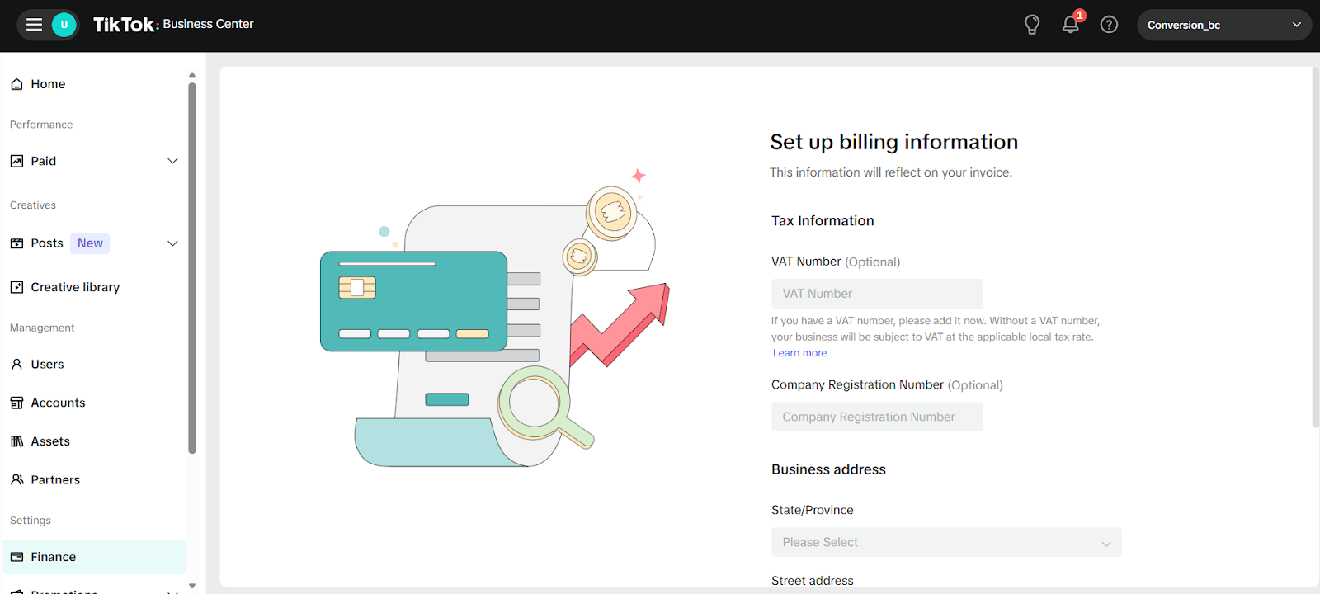Click the user avatar circle icon
Screen dimensions: 1320x594
point(64,25)
